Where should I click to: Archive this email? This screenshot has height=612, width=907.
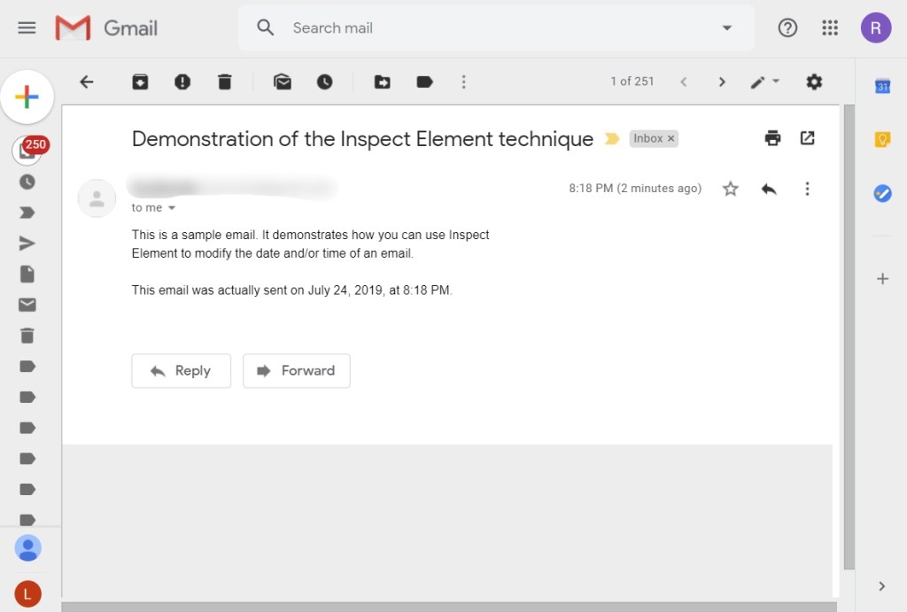click(140, 81)
